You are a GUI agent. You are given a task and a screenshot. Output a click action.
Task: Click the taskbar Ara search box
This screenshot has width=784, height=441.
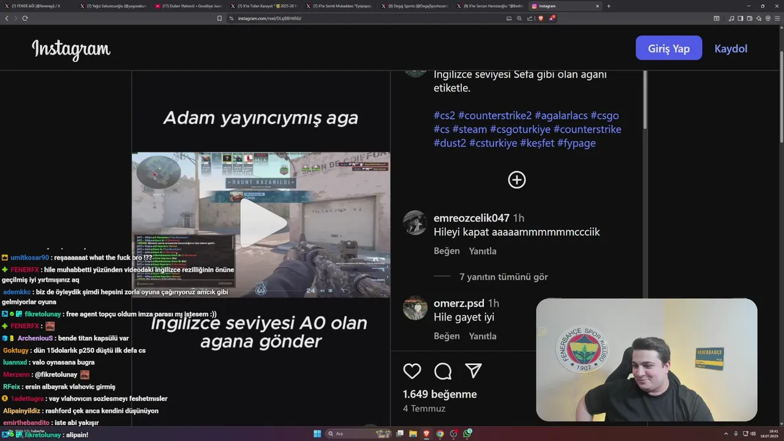[x=358, y=434]
